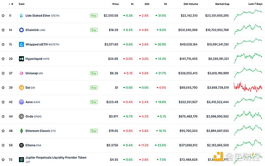The height and width of the screenshot is (166, 265).
Task: Sort coins by the Price column
Action: [x=116, y=4]
